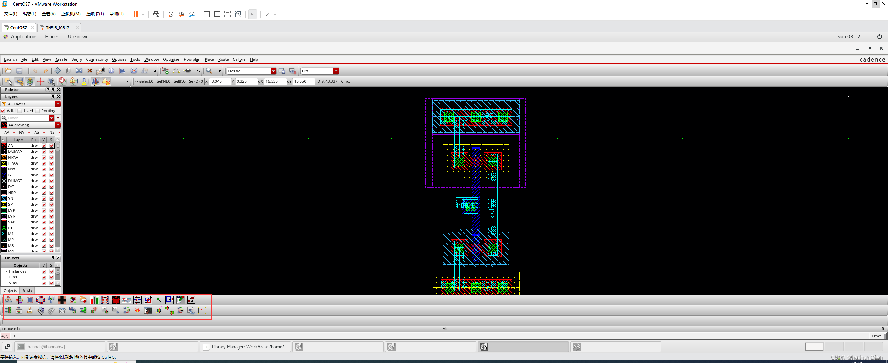888x363 pixels.
Task: Open the Stop/hold verification icon with hand symbol
Action: click(62, 82)
